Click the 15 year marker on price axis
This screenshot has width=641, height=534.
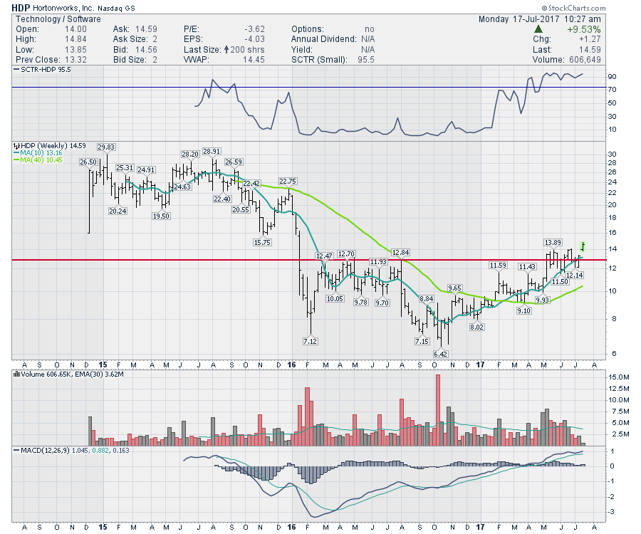[x=103, y=365]
